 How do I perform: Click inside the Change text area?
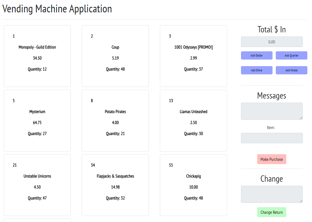coord(272,194)
